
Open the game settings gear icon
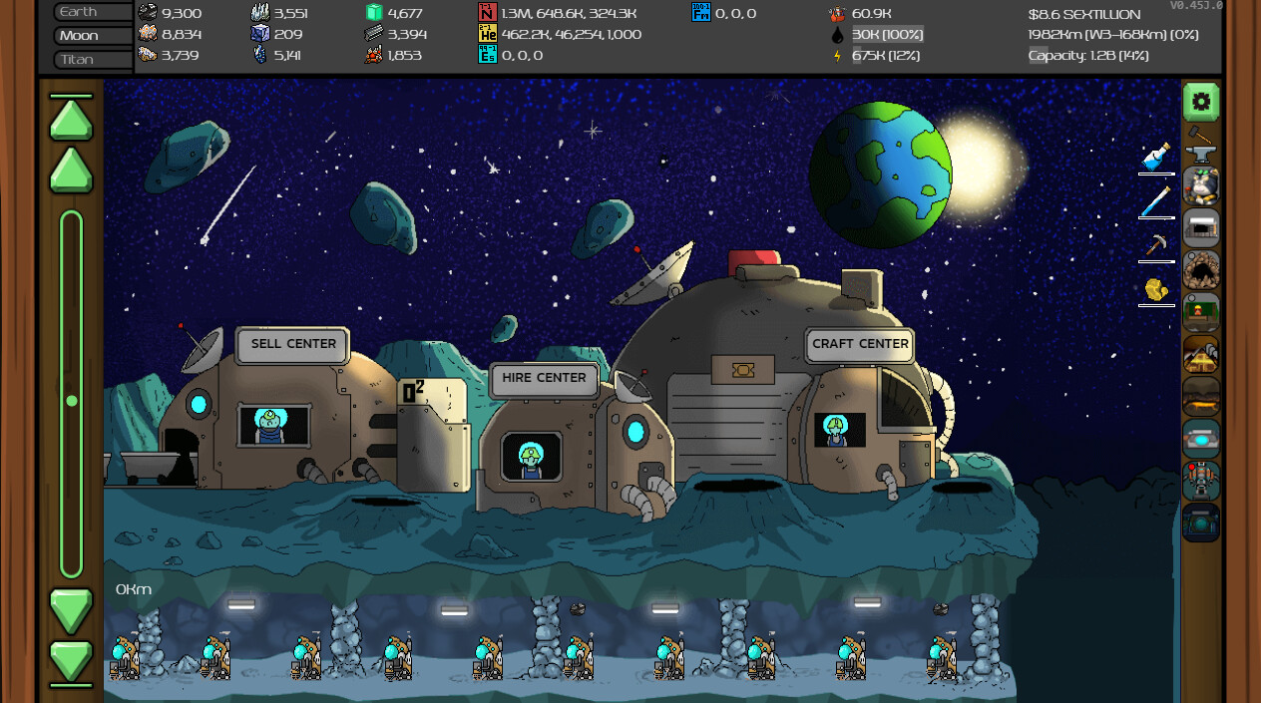click(x=1201, y=101)
